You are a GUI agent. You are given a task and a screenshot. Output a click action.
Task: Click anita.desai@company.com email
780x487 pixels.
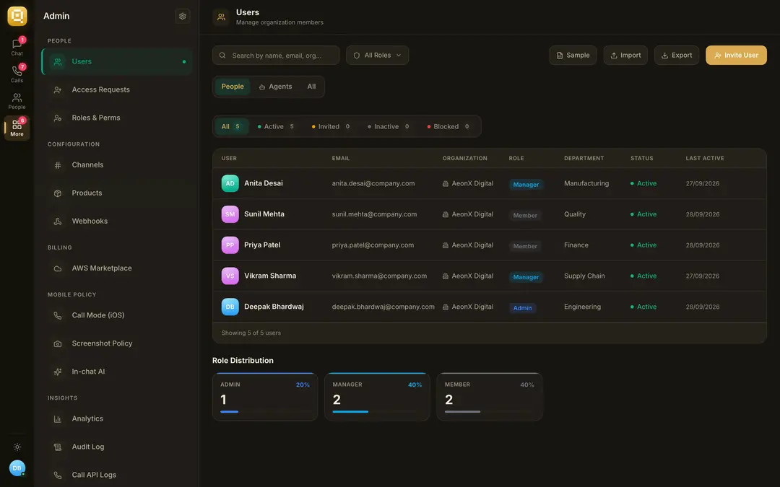tap(373, 183)
